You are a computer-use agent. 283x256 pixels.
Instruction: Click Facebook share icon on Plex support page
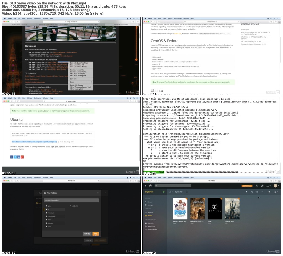coord(12,157)
